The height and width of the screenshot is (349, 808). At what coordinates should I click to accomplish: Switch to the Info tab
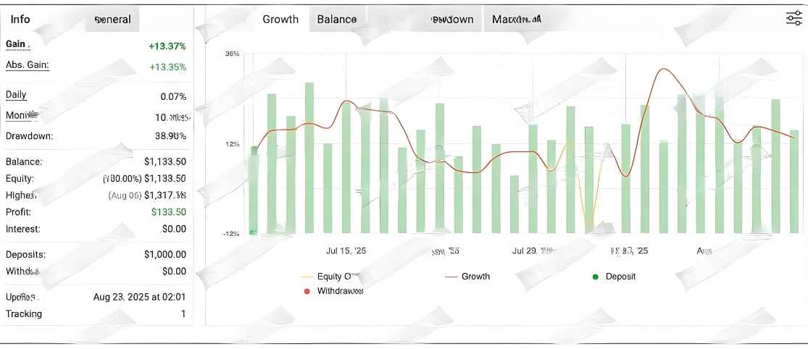20,20
